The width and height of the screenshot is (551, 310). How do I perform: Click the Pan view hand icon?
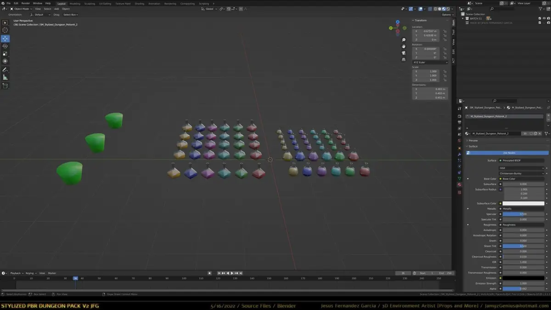404,46
